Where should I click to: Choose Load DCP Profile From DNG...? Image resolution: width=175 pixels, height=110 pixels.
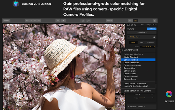(x=138, y=86)
